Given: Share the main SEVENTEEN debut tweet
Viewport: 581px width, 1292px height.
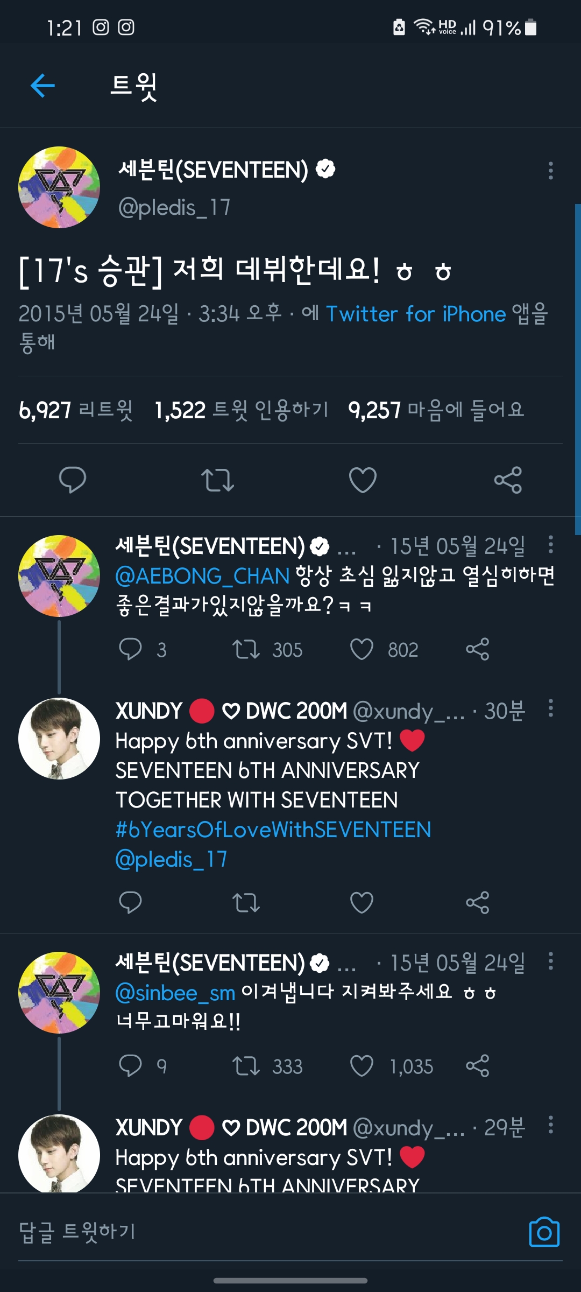Looking at the screenshot, I should pos(508,480).
